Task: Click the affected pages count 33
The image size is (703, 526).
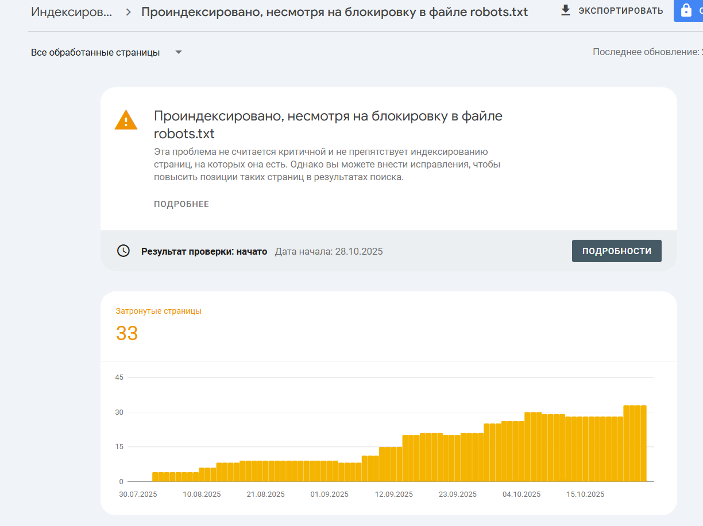Action: (127, 333)
